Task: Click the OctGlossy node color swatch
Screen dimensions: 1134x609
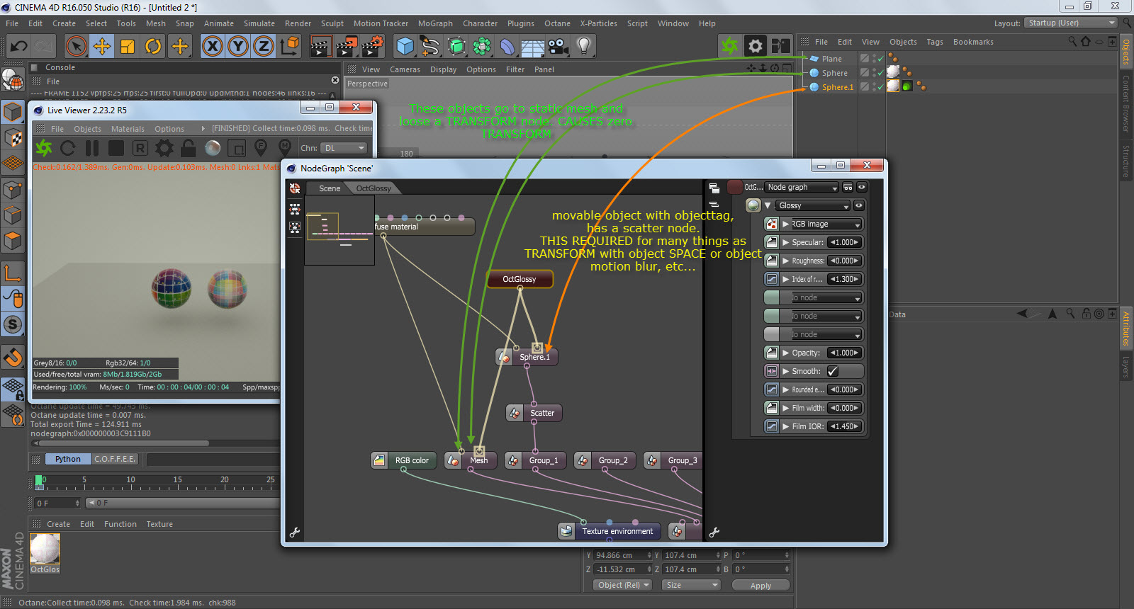Action: pyautogui.click(x=735, y=187)
